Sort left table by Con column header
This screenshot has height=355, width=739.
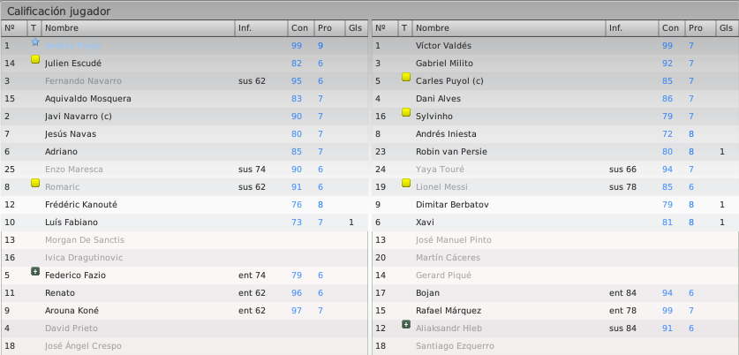[301, 28]
